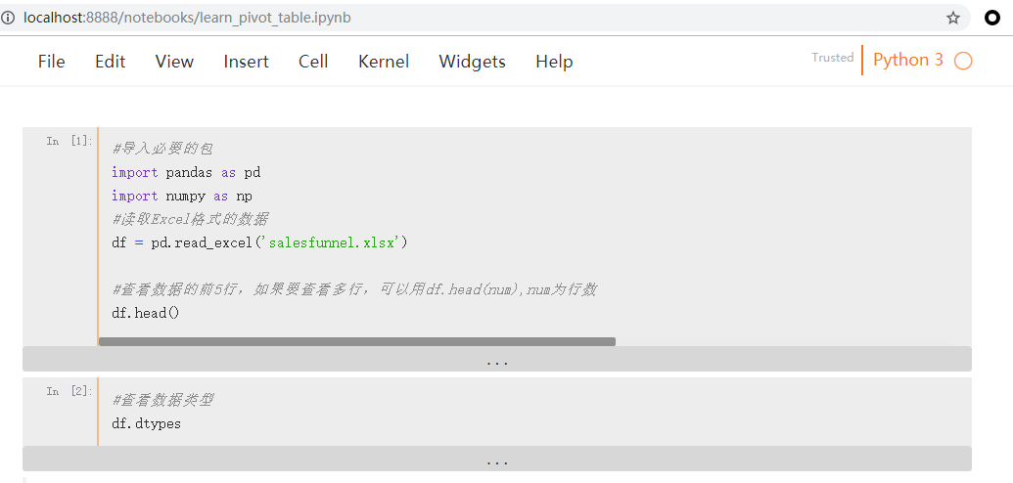Select the In [1] prompt
Viewport: 1013px width, 483px height.
(x=69, y=141)
